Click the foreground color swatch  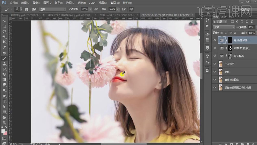coord(3,131)
